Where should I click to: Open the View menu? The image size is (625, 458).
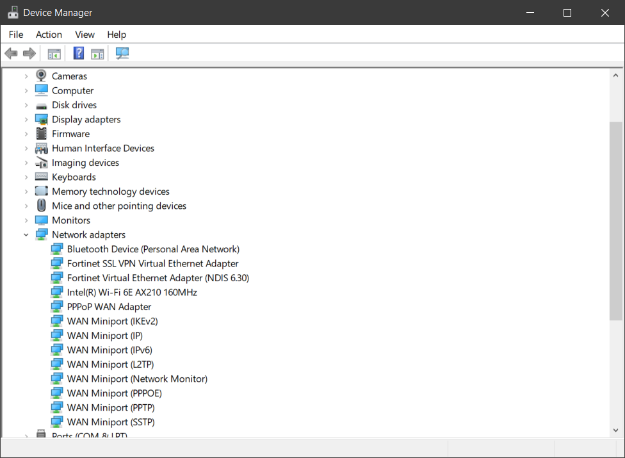(85, 35)
